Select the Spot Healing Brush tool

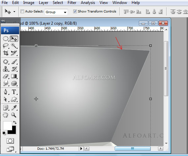point(6,62)
